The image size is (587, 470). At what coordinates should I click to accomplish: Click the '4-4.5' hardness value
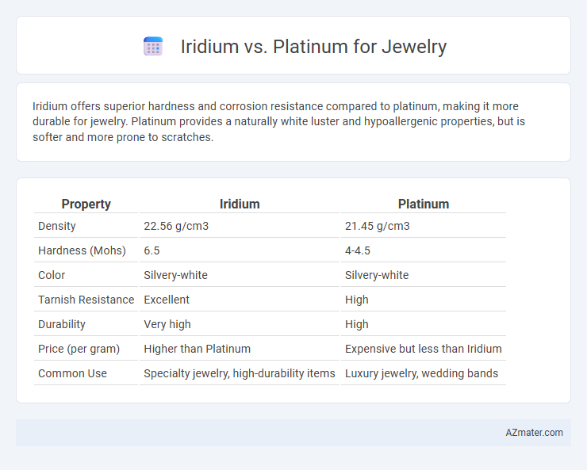coord(358,250)
